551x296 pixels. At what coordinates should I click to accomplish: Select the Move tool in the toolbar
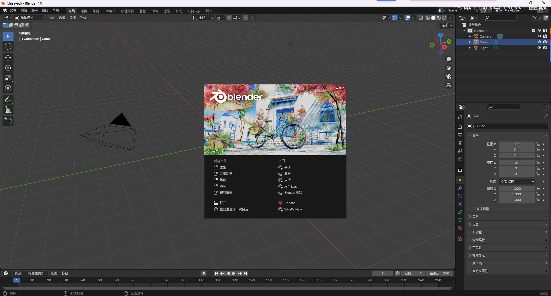[8, 58]
